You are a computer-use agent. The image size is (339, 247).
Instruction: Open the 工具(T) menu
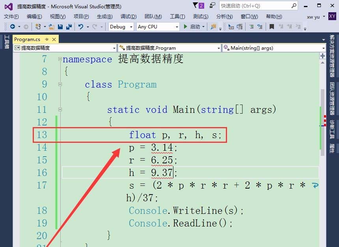177,17
